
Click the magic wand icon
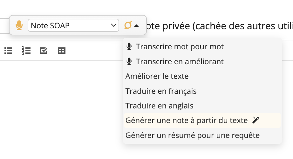point(256,120)
